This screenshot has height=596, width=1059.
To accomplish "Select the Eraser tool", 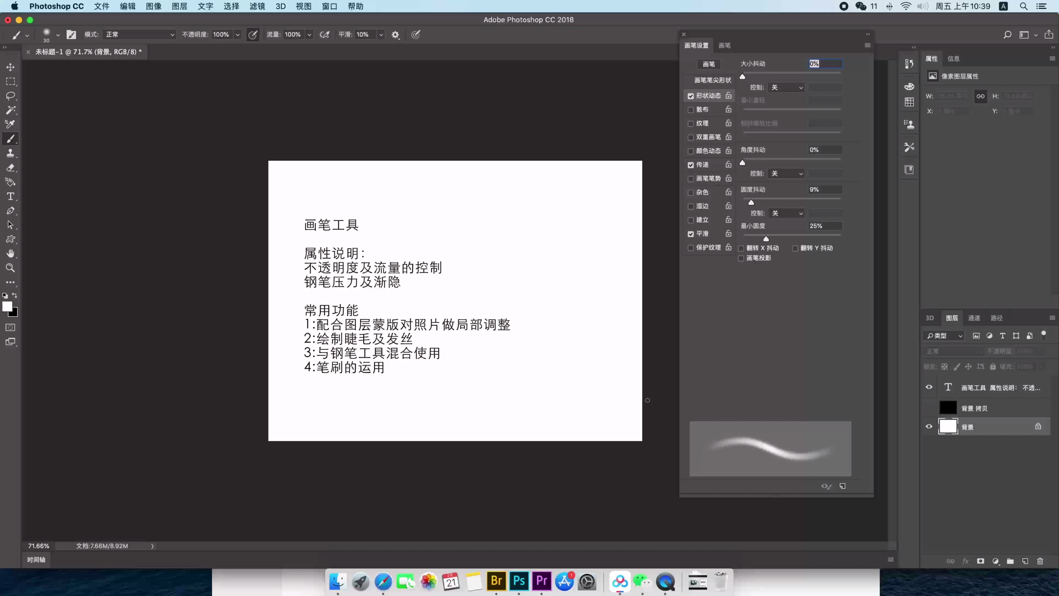I will click(x=11, y=168).
